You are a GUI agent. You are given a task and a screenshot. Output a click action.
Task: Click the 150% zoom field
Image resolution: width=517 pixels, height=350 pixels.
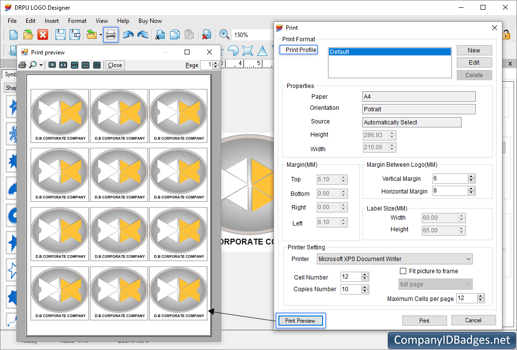pyautogui.click(x=252, y=35)
